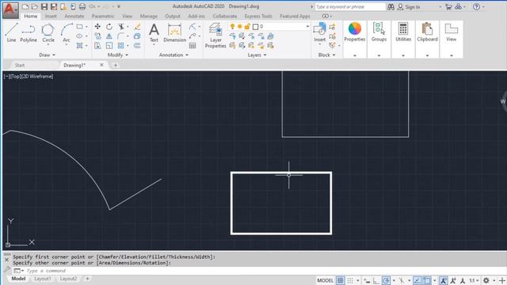This screenshot has width=507, height=285.
Task: Open the Utilities panel button
Action: [403, 32]
